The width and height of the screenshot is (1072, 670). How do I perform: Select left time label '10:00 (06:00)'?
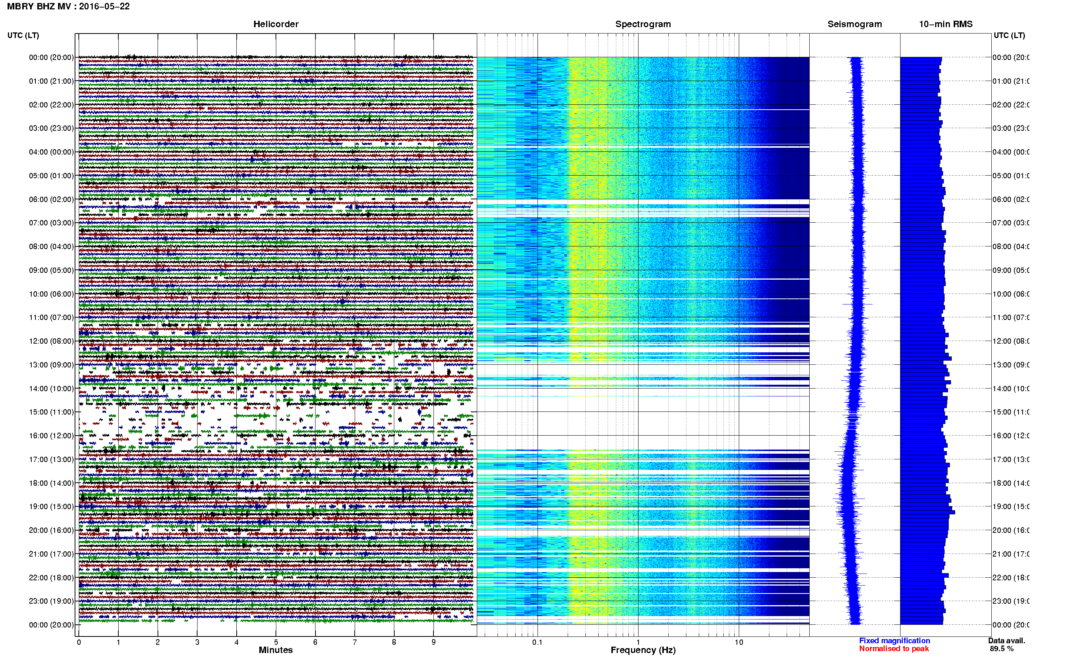[51, 294]
